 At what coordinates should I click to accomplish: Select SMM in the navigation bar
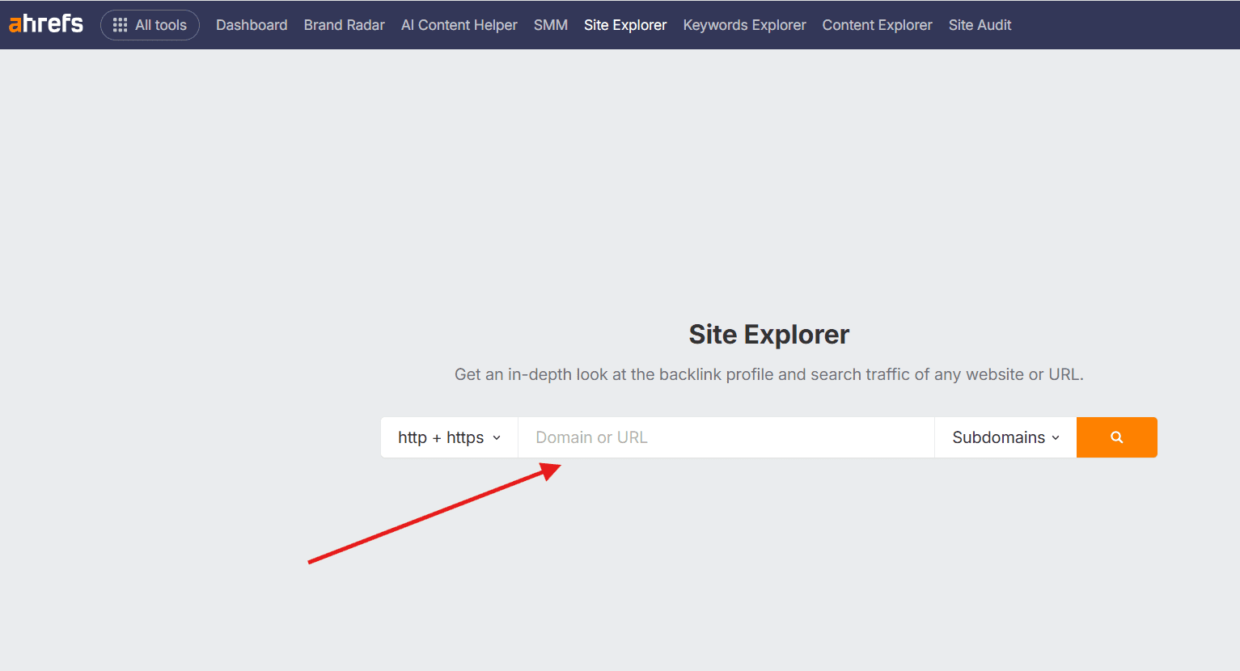pos(551,25)
